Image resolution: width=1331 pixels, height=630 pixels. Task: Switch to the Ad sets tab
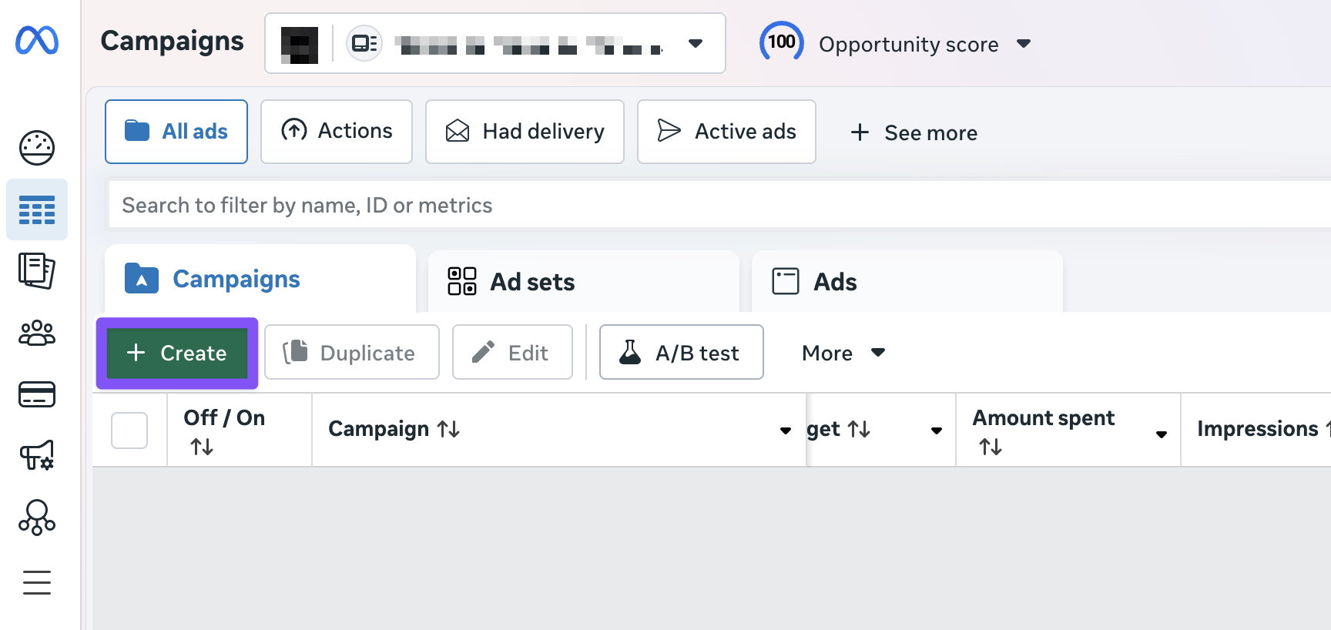pyautogui.click(x=511, y=282)
